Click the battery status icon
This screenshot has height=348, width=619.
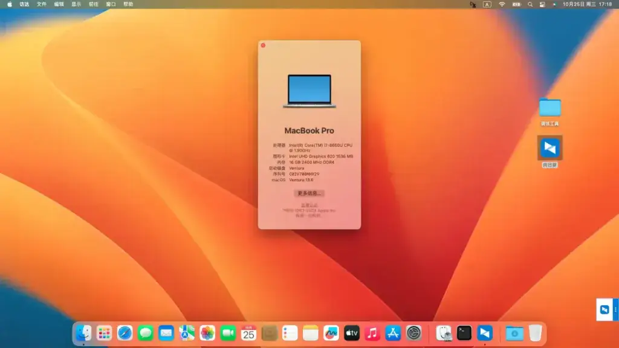(x=516, y=4)
